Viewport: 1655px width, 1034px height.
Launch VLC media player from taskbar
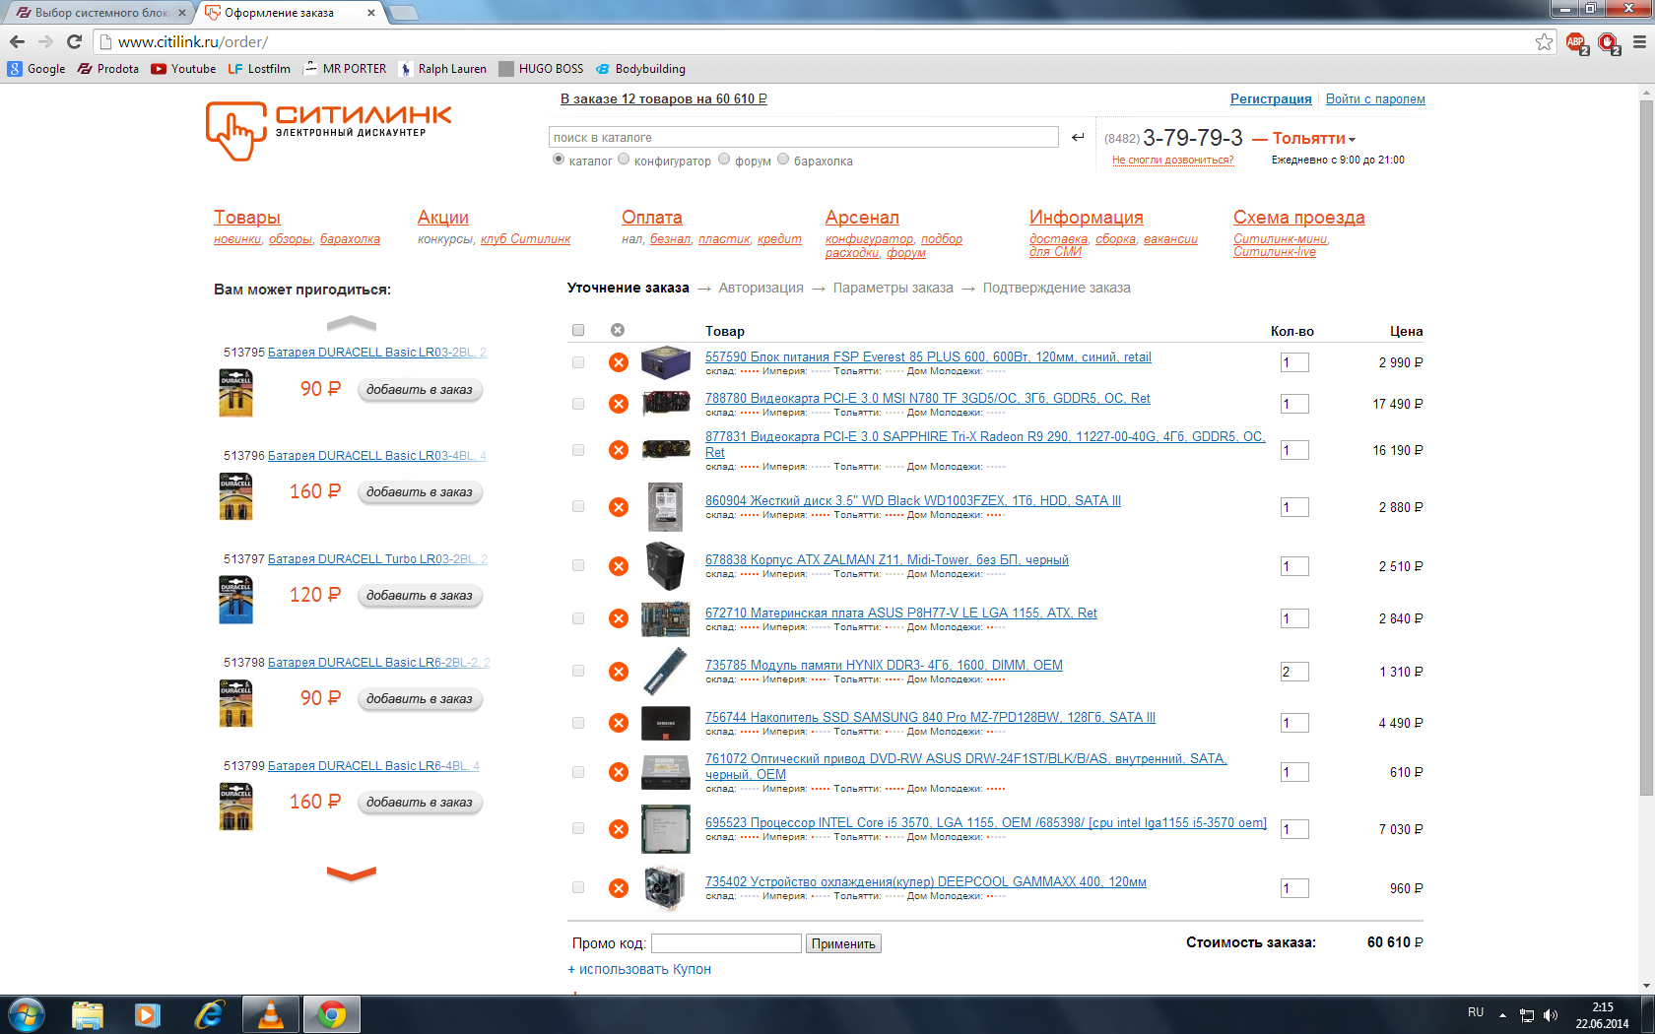point(270,1014)
